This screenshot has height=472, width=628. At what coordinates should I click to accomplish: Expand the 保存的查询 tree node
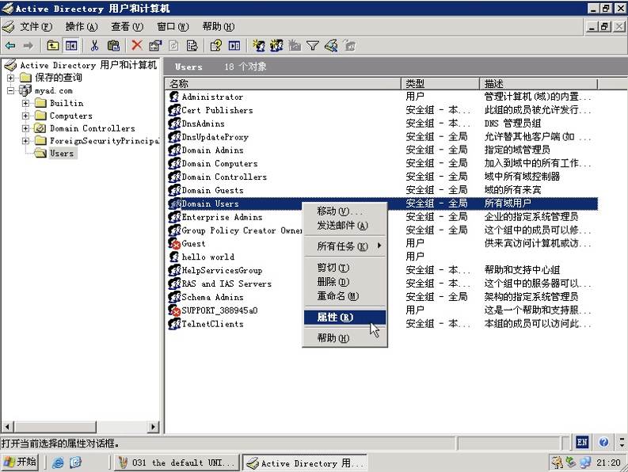(11, 78)
